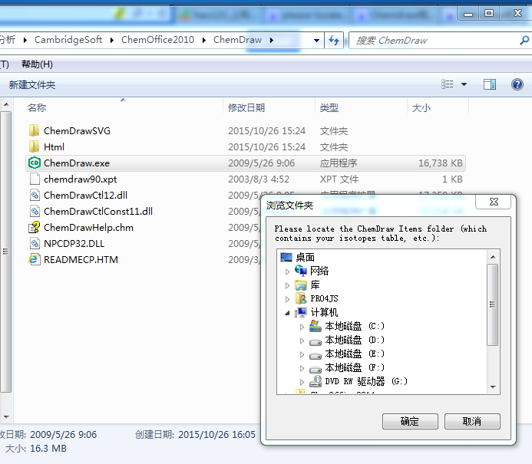The image size is (532, 464).
Task: Select local disk (E:) drive icon
Action: coord(316,355)
